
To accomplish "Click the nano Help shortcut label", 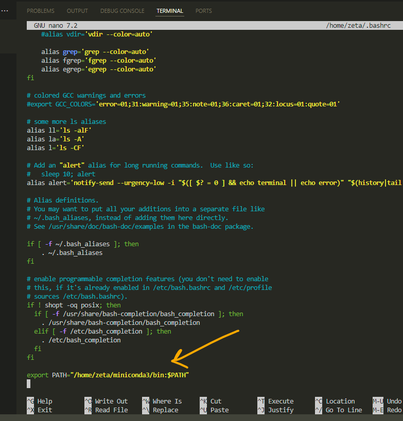I will [45, 401].
